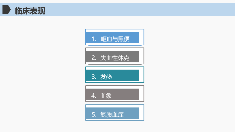
Task: Pick the dark gray fill of 失血性休克 box
Action: pos(112,56)
